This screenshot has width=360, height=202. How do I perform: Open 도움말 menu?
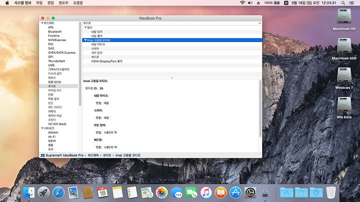pyautogui.click(x=78, y=3)
